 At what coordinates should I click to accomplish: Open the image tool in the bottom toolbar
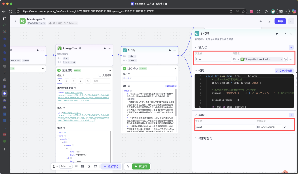pos(89,166)
